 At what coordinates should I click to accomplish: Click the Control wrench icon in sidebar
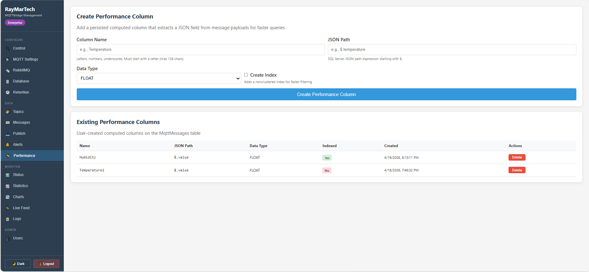(x=8, y=49)
